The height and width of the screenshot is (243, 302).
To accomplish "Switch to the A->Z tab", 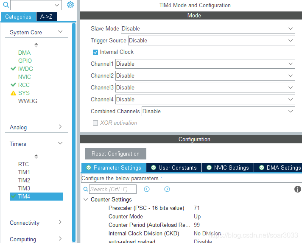I will click(46, 17).
